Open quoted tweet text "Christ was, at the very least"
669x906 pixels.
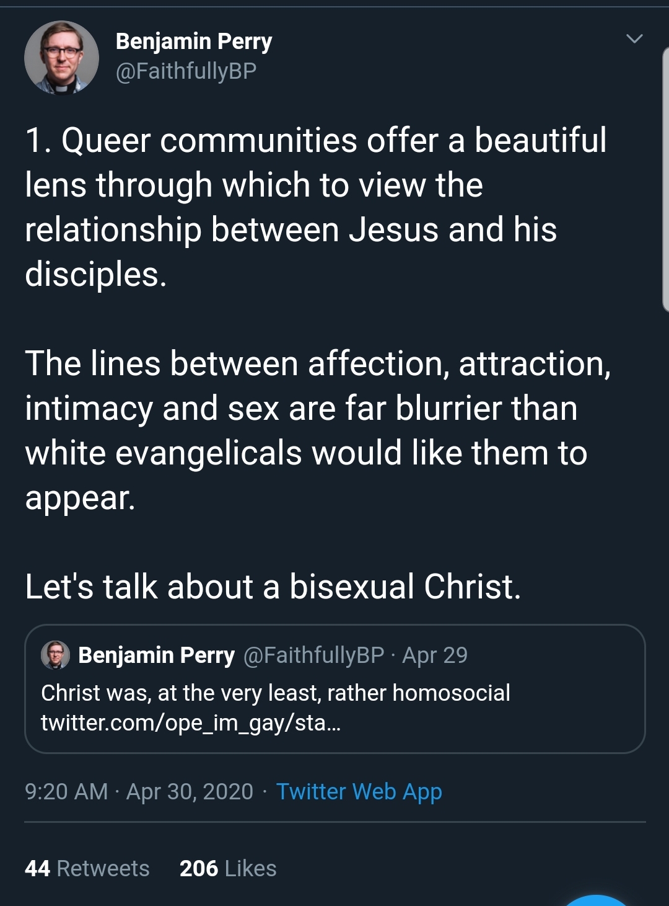coord(275,693)
